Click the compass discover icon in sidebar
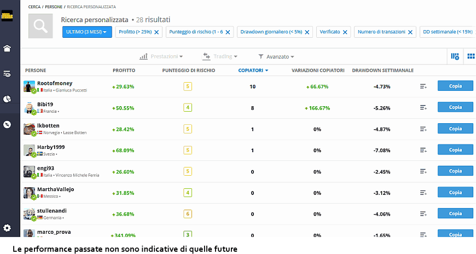The width and height of the screenshot is (476, 254). 7,124
